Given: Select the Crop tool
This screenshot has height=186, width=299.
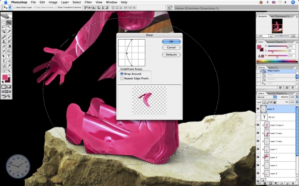Looking at the screenshot, I should pyautogui.click(x=3, y=32).
